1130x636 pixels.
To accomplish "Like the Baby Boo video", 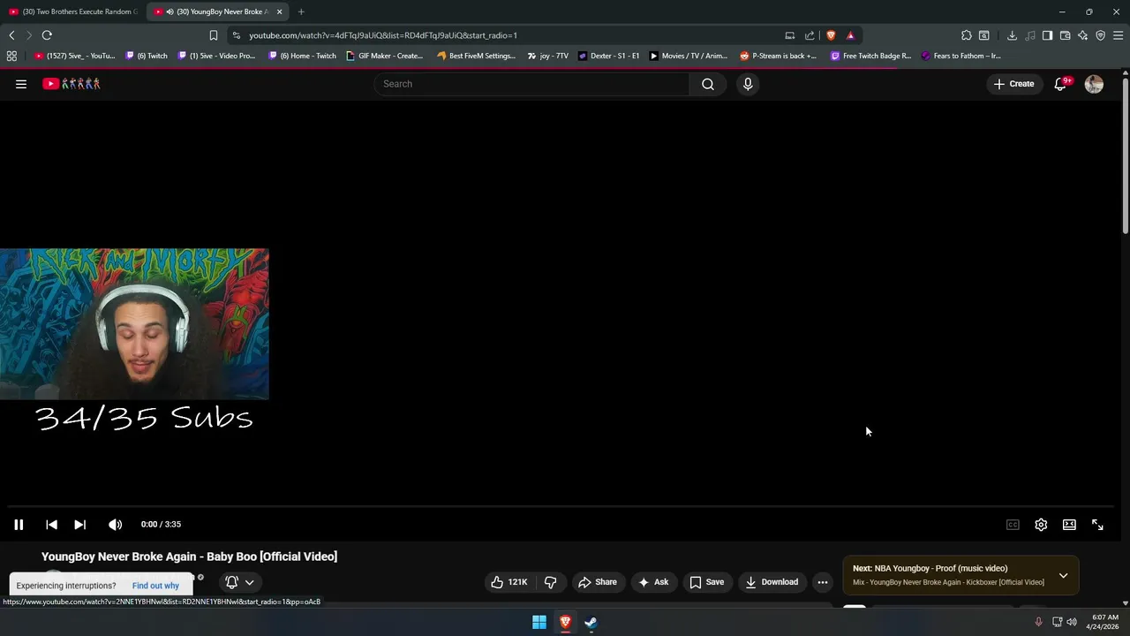I will click(x=508, y=582).
